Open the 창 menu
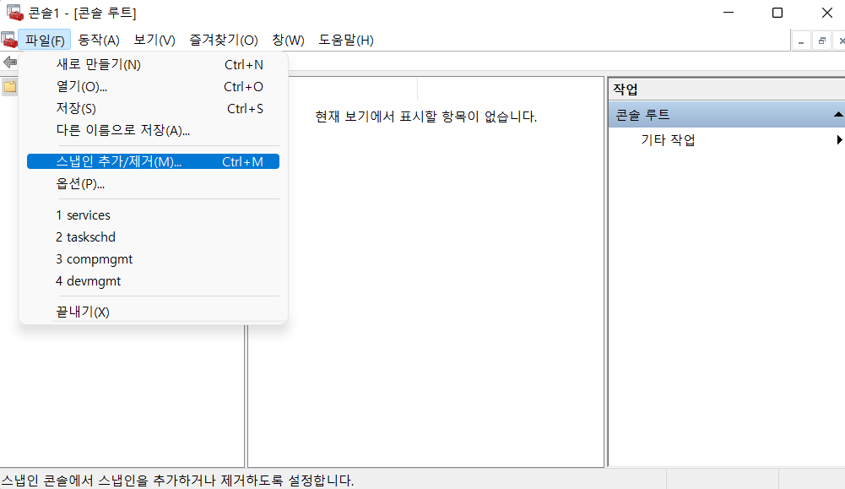The height and width of the screenshot is (489, 845). (x=287, y=40)
